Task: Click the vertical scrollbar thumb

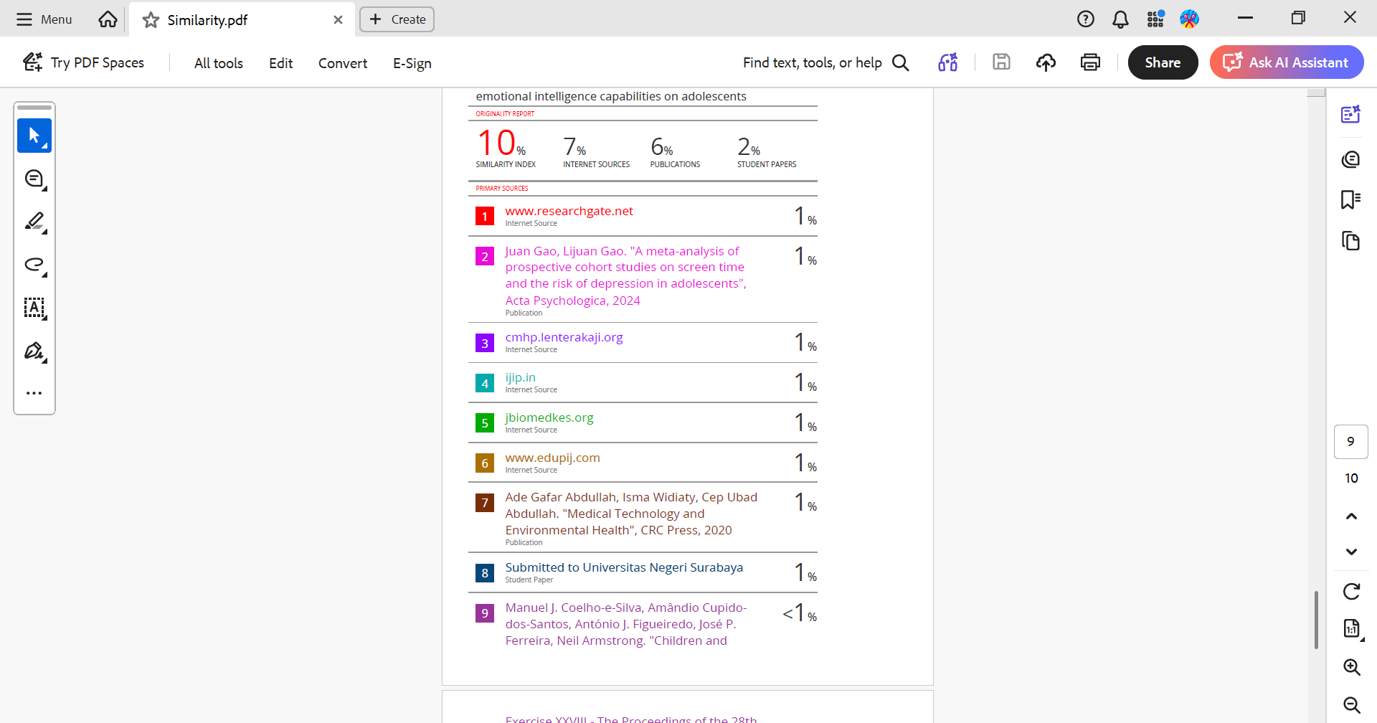Action: click(1316, 620)
